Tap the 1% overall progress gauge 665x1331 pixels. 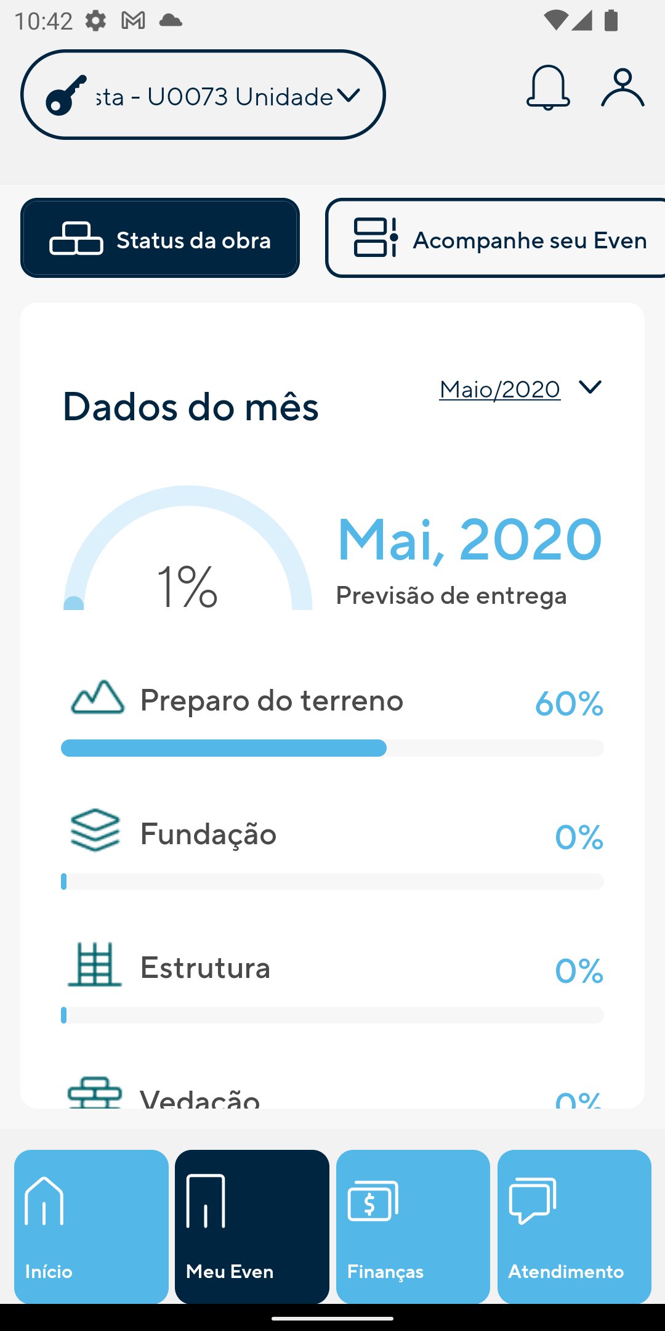coord(188,548)
